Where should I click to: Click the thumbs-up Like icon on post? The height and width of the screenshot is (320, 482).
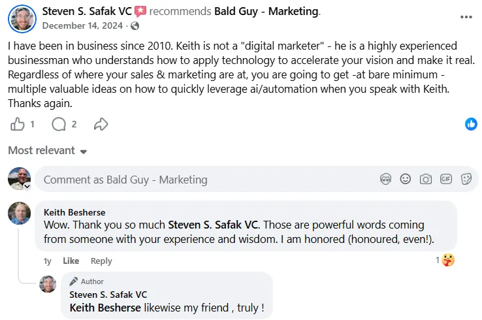pyautogui.click(x=18, y=124)
